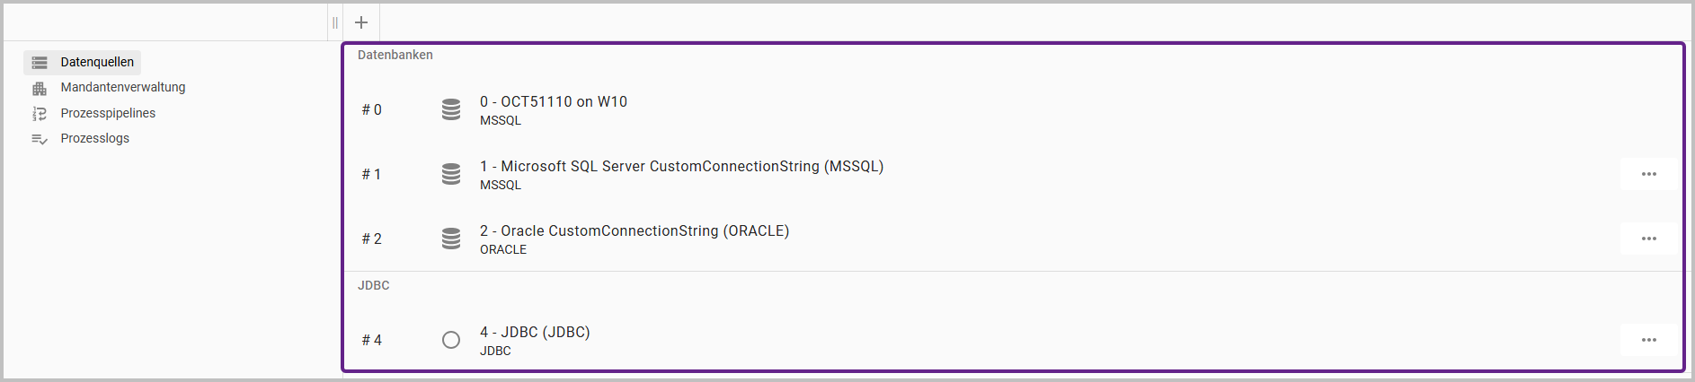This screenshot has width=1695, height=382.
Task: Click the Prozesslogs checklist icon
Action: coord(40,139)
